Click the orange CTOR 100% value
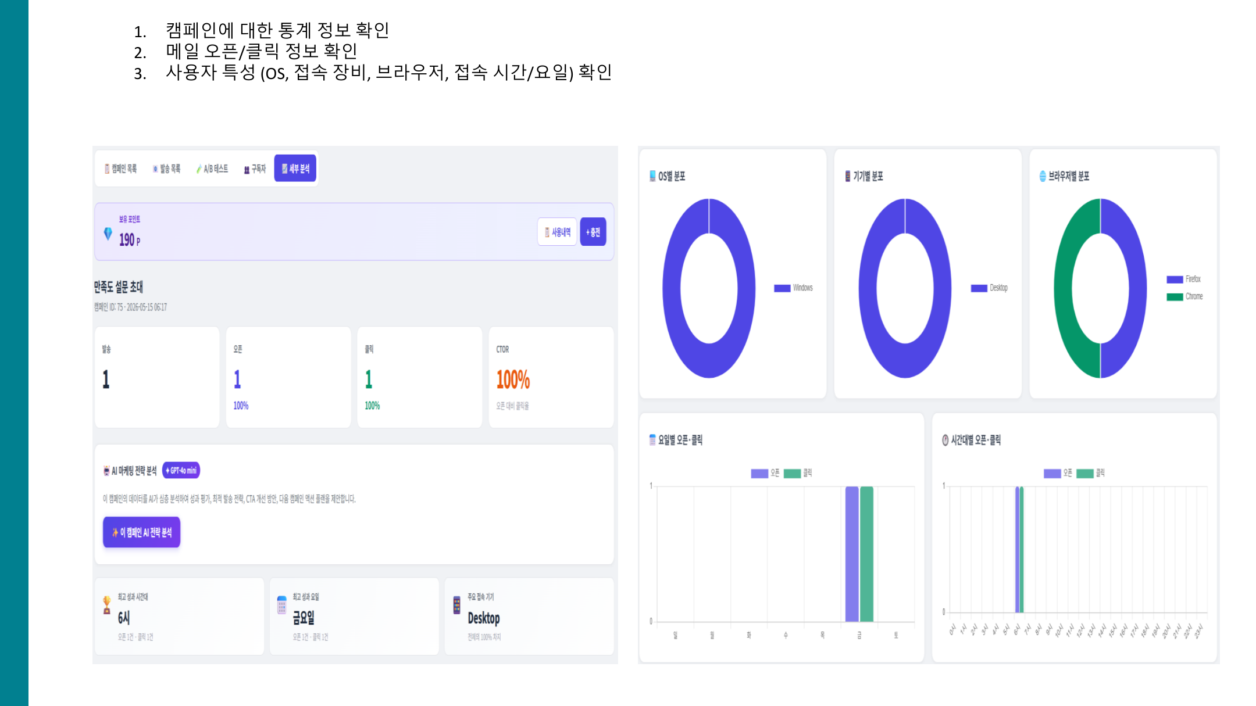Viewport: 1256px width, 706px height. (513, 379)
